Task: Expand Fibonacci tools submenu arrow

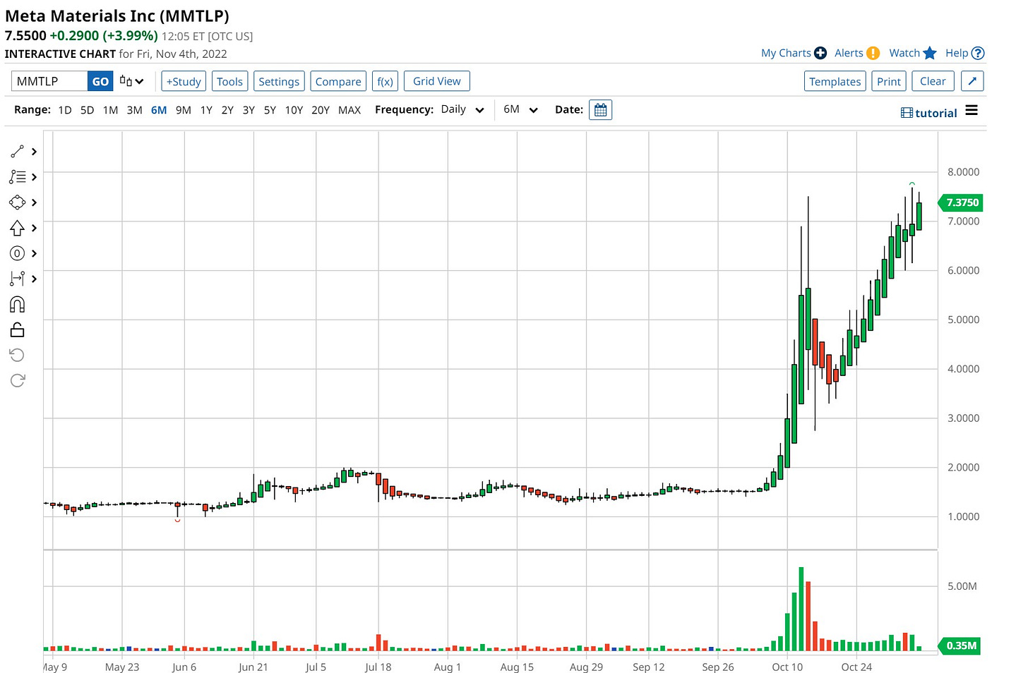Action: point(34,177)
